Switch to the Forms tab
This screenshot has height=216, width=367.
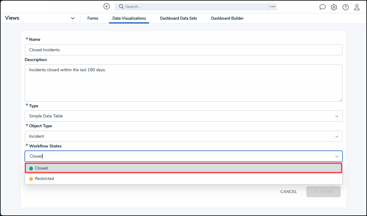click(93, 18)
